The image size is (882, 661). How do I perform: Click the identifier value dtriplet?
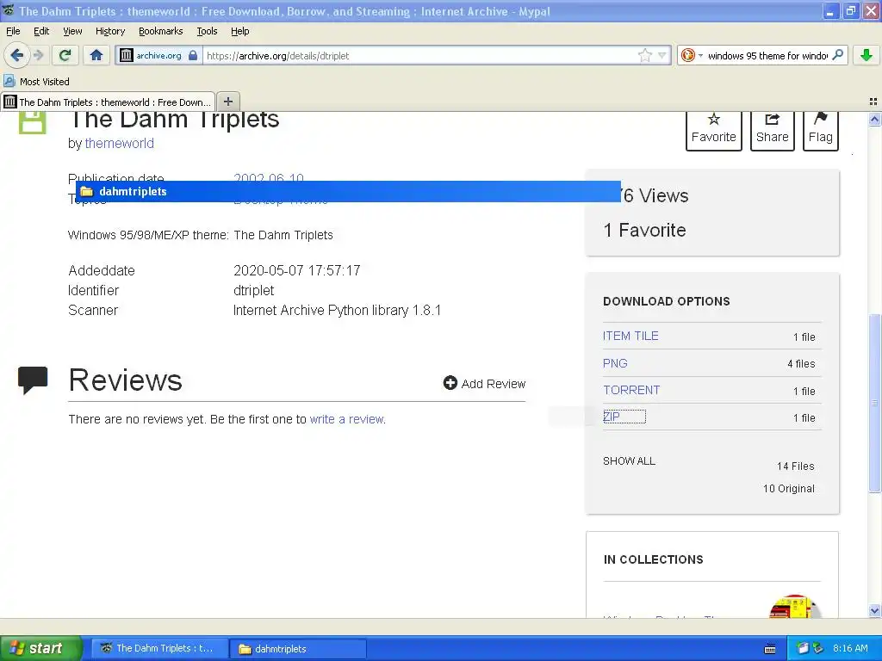tap(254, 290)
